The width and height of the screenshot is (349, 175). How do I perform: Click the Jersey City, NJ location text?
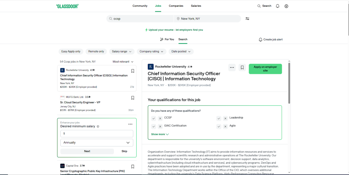68,107
